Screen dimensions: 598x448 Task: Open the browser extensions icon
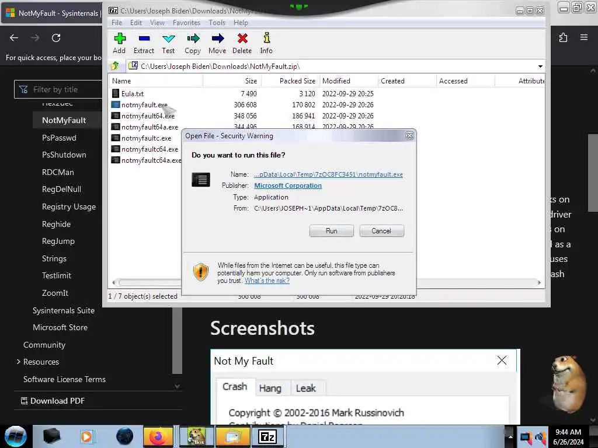563,37
